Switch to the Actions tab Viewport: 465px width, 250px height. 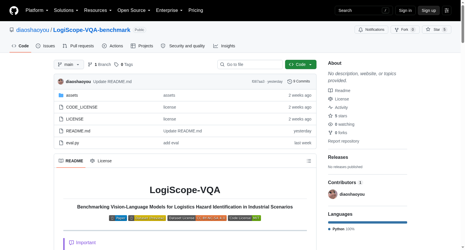(112, 46)
